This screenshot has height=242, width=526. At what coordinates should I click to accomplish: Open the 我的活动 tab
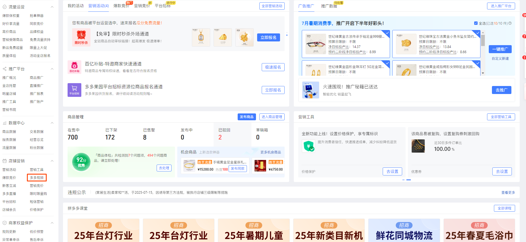click(x=76, y=6)
